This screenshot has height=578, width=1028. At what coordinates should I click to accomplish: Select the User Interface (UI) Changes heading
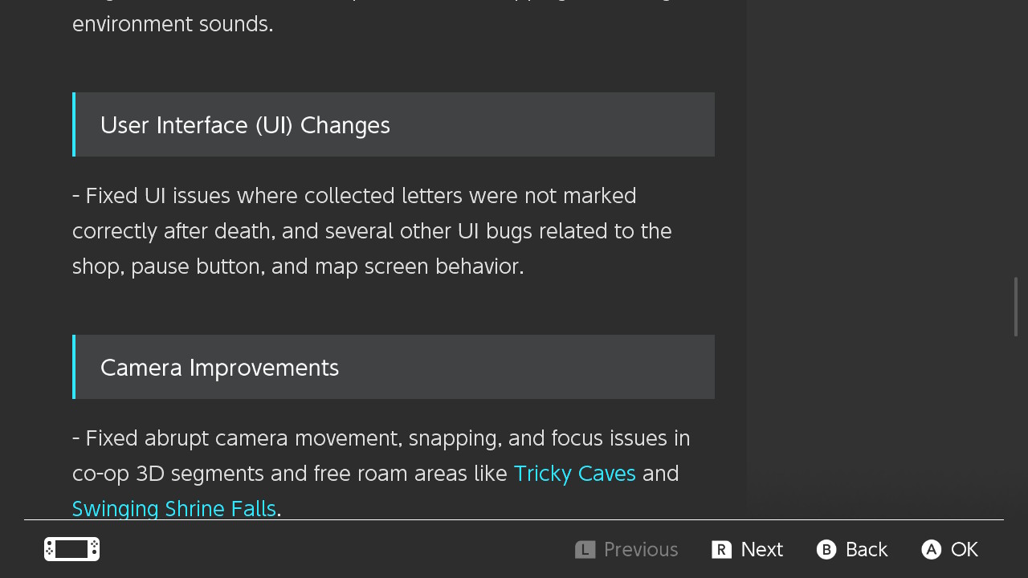tap(245, 125)
